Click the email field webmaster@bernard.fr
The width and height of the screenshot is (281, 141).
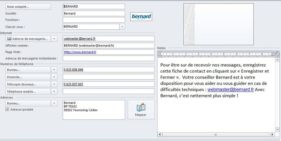click(109, 38)
